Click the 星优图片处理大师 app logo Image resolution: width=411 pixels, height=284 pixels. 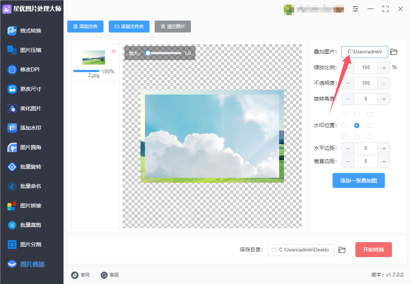7,9
